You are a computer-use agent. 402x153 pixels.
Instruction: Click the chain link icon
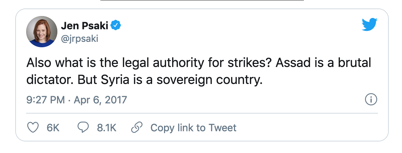click(x=136, y=128)
